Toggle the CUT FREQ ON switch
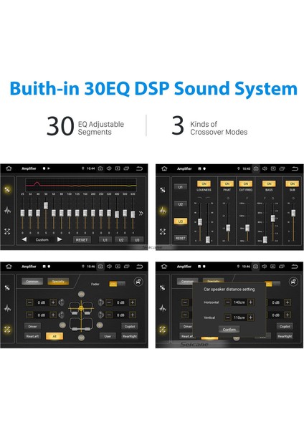Image resolution: width=304 pixels, height=430 pixels. click(x=245, y=183)
